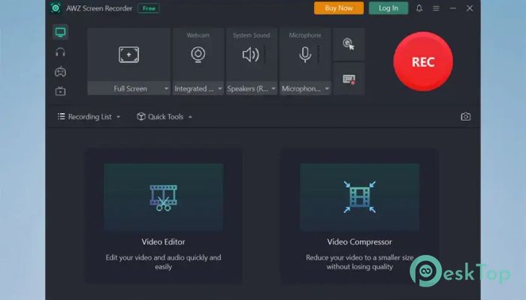Open the hamburger main menu
Viewport: 526px width, 300px height.
[436, 8]
